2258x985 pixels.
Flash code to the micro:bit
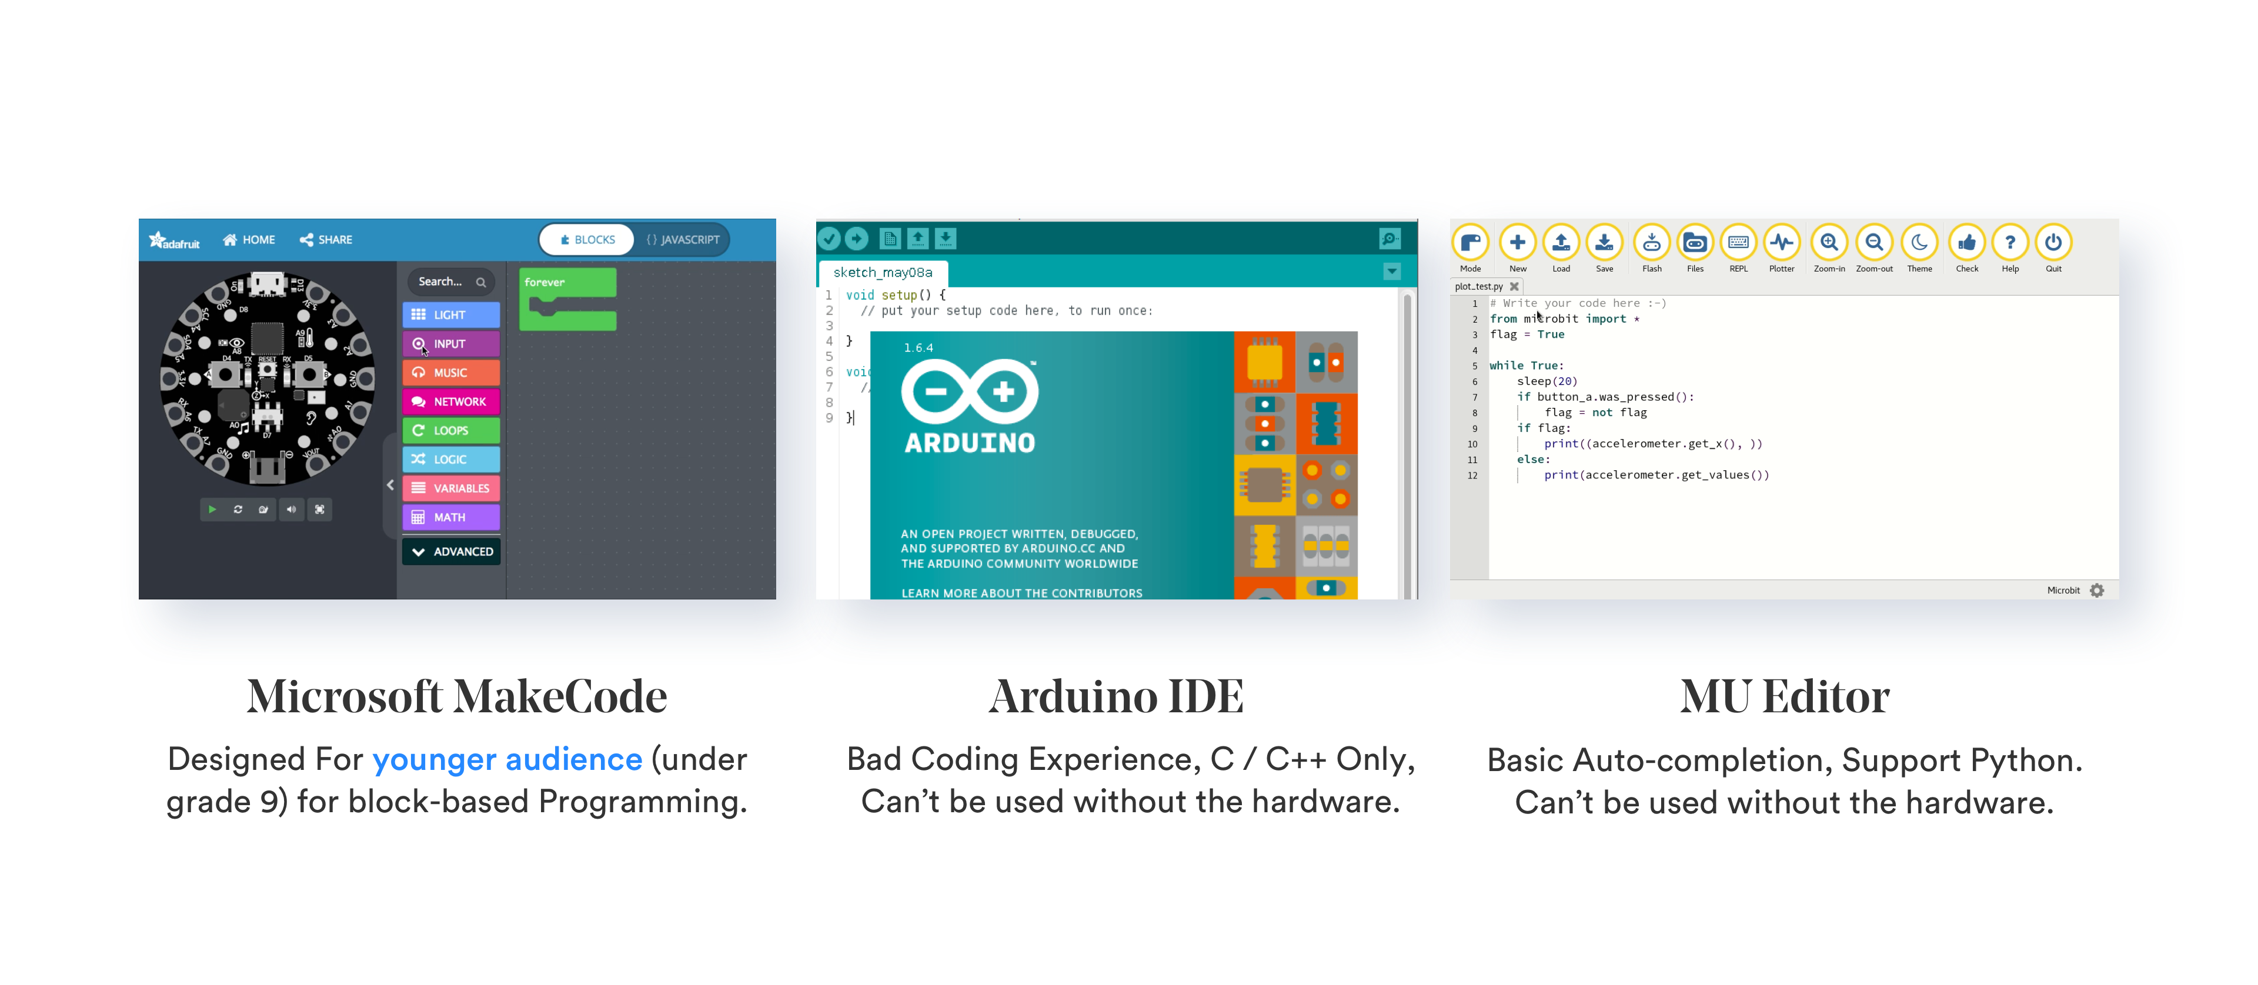pyautogui.click(x=1651, y=248)
